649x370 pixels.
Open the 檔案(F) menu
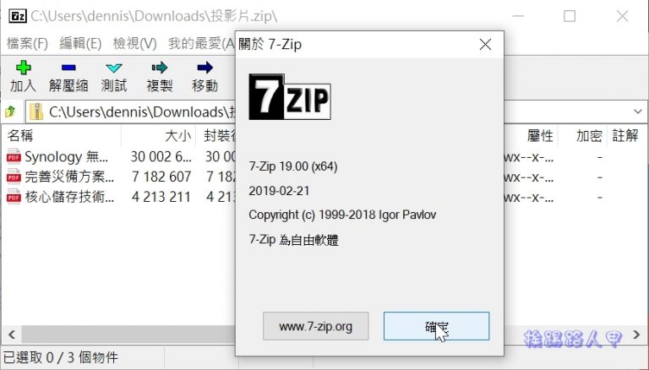point(27,43)
